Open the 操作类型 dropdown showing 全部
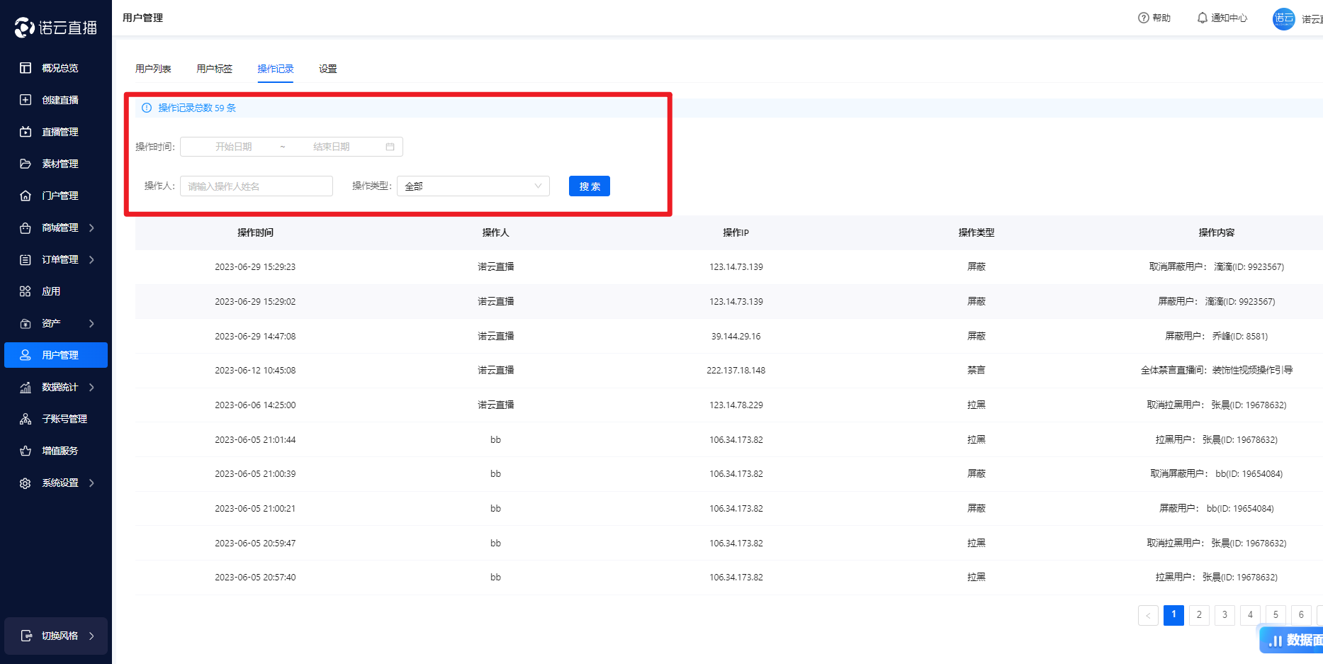The image size is (1323, 664). tap(473, 186)
